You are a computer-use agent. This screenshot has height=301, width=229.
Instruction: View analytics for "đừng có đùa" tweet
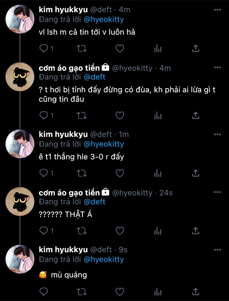(158, 116)
